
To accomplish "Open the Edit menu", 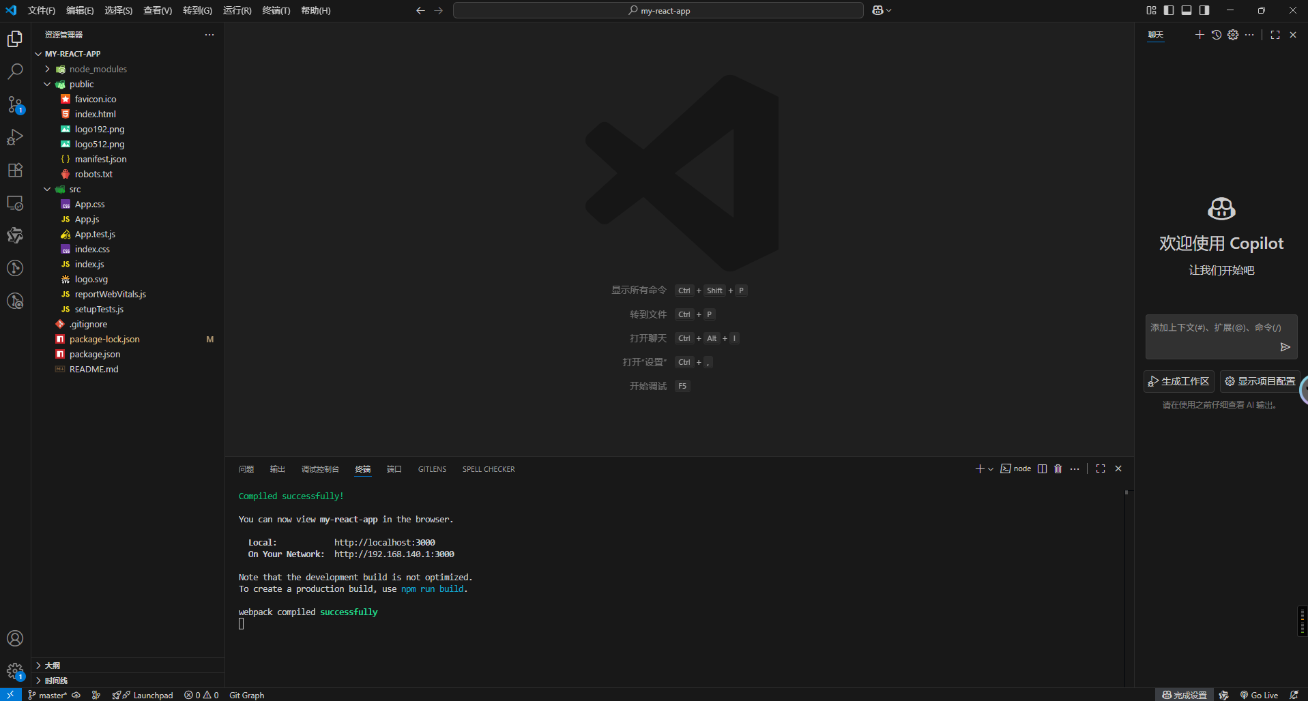I will pos(80,10).
